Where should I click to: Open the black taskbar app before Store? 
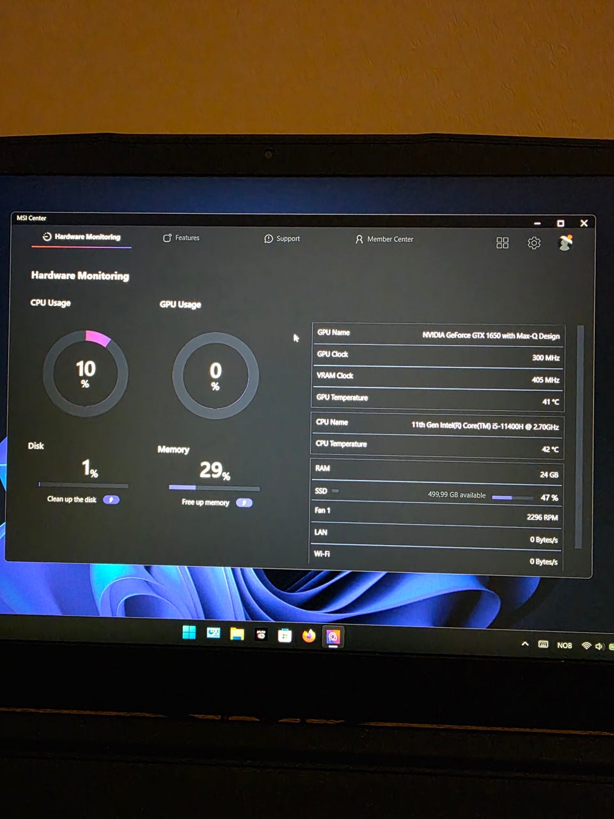[261, 635]
